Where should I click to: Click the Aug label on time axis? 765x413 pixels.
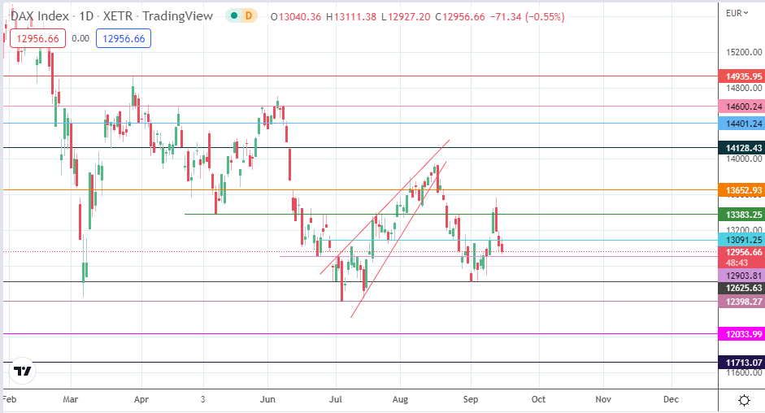click(400, 399)
